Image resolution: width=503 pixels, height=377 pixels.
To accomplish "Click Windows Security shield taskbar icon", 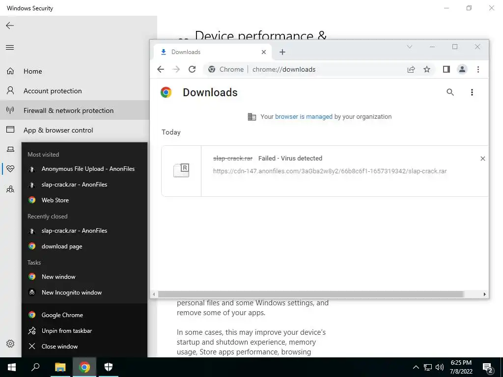I will 109,367.
